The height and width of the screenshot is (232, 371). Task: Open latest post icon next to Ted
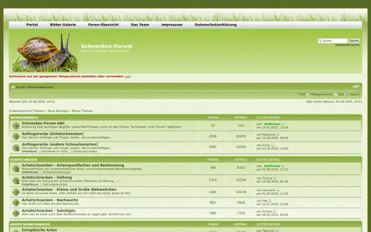click(270, 200)
